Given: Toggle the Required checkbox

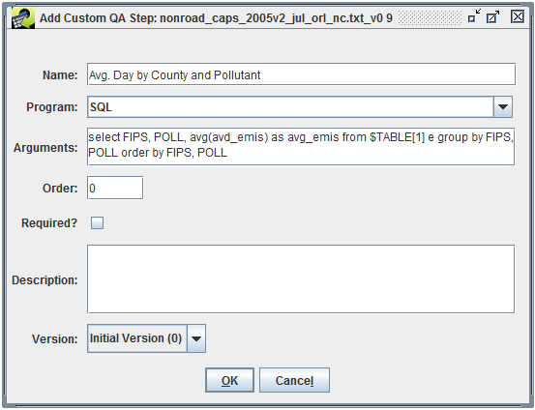Looking at the screenshot, I should tap(98, 223).
